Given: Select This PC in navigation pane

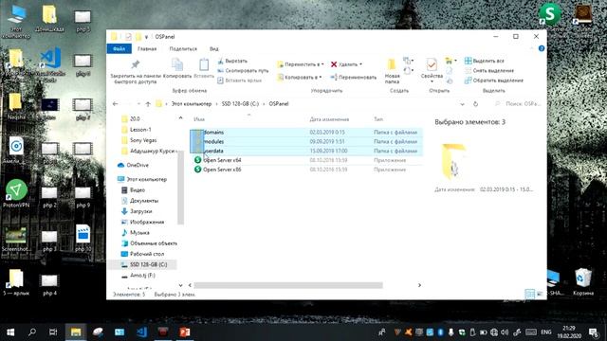Looking at the screenshot, I should click(146, 179).
